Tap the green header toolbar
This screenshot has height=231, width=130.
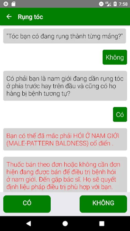(x=65, y=16)
